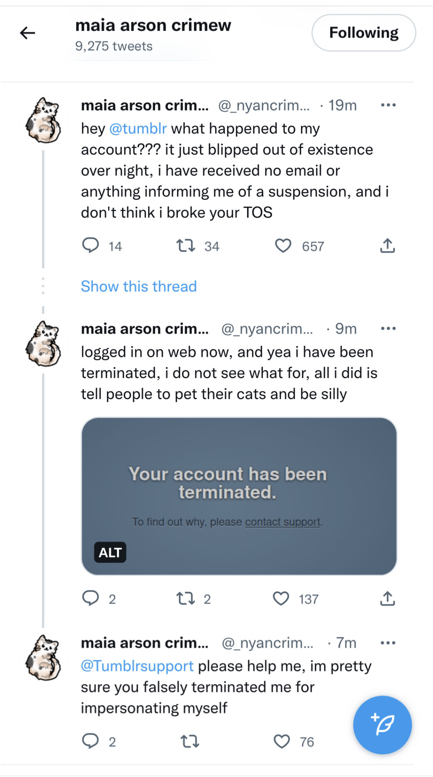Open more options on 19m tweet
This screenshot has height=777, width=433.
[x=388, y=105]
